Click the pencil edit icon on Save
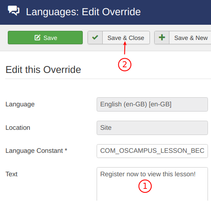 coord(38,38)
